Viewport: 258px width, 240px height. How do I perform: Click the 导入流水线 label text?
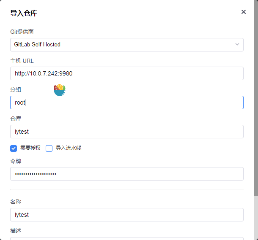click(x=69, y=148)
